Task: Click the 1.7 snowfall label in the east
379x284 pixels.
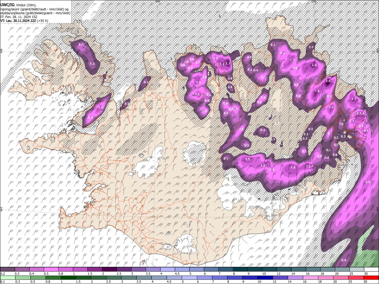Action: pyautogui.click(x=354, y=99)
